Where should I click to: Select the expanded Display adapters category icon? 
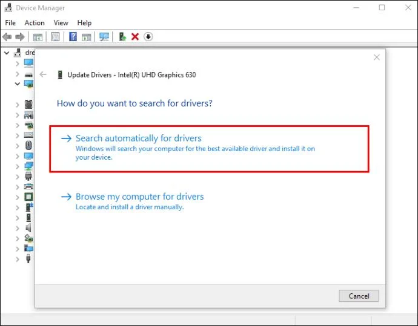coord(28,84)
